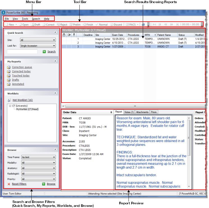Click the rewind playback control
Screen dimensions: 209x208
point(166,24)
